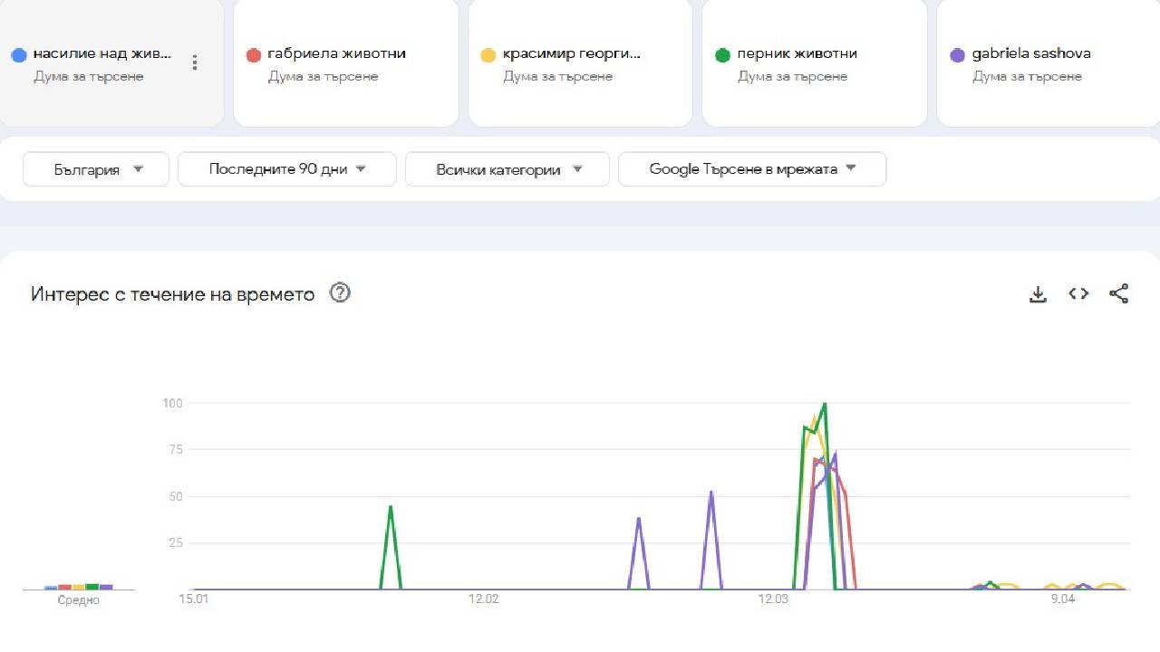Click the yellow dot on the 'красимир георги...' card

488,54
